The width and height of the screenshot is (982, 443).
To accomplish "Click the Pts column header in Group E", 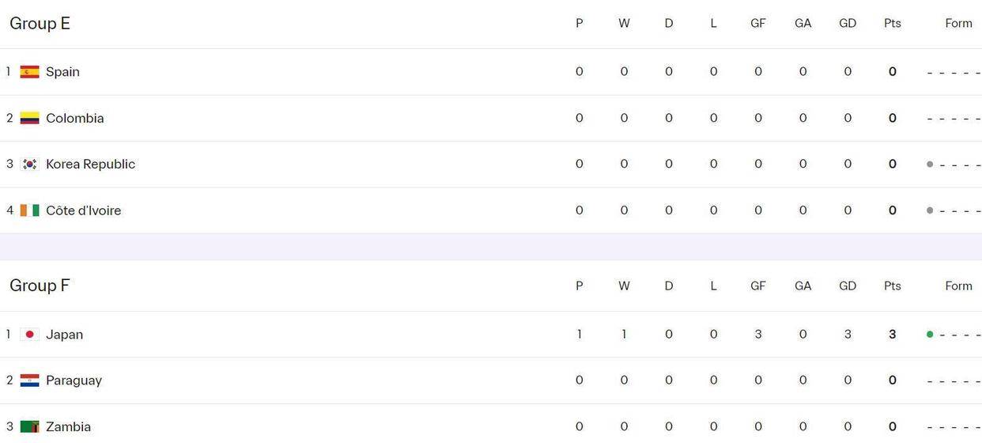I will coord(892,24).
